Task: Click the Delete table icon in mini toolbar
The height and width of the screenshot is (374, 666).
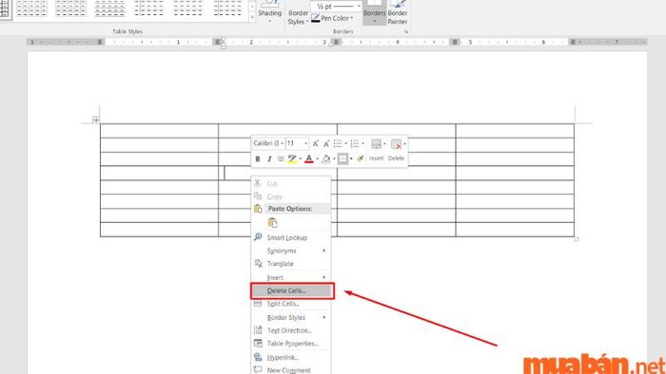Action: (x=396, y=143)
